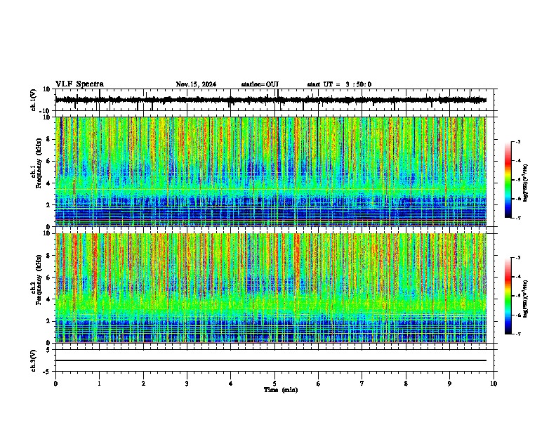Click the ch.2 spectrogram color bar
The width and height of the screenshot is (556, 430).
click(508, 296)
